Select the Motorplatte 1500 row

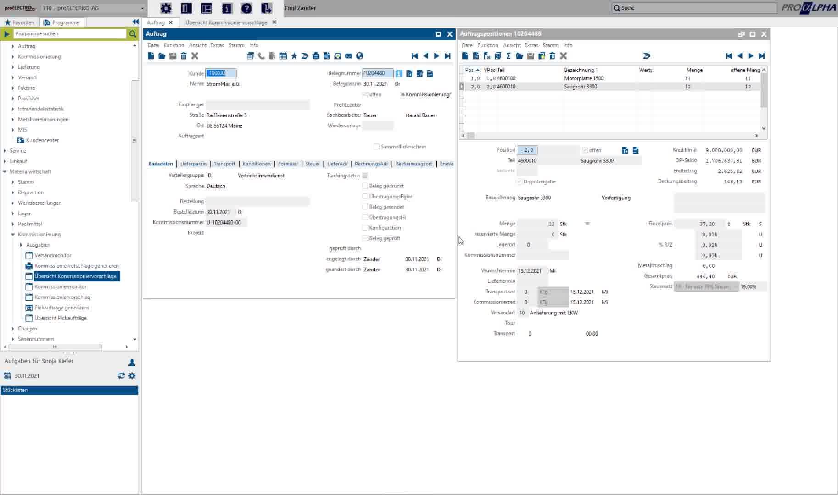610,78
